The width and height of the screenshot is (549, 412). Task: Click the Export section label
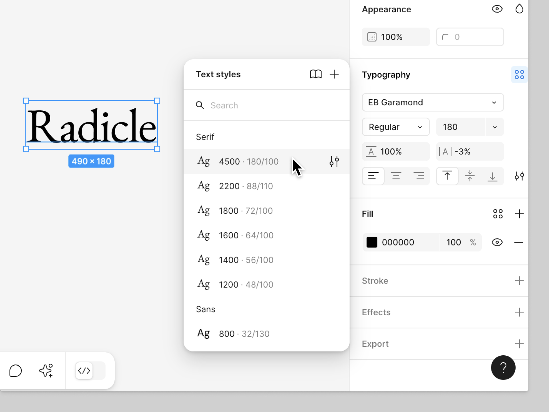[375, 344]
